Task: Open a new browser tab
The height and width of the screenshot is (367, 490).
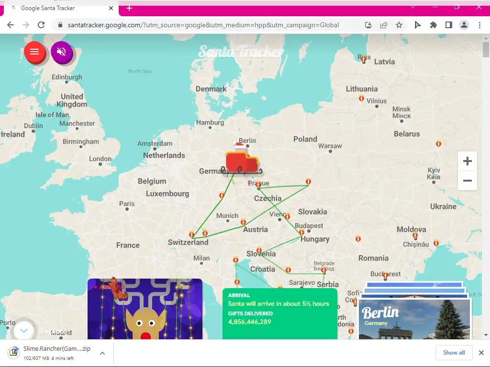Action: tap(129, 8)
